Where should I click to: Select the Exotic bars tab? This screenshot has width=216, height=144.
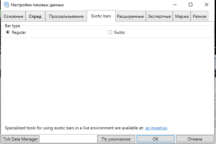tap(101, 16)
